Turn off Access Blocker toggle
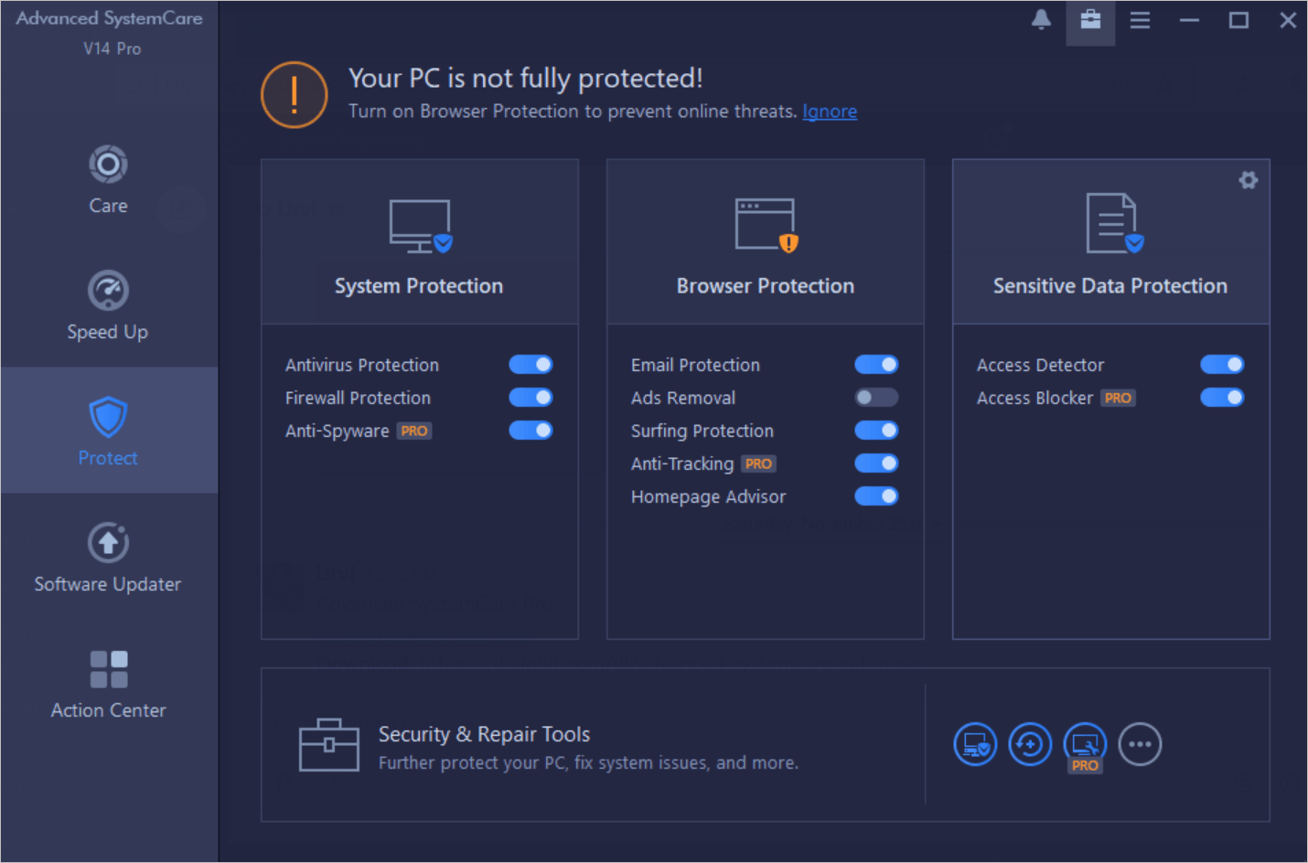 pos(1222,398)
